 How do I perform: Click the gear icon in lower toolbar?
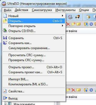click(91, 90)
